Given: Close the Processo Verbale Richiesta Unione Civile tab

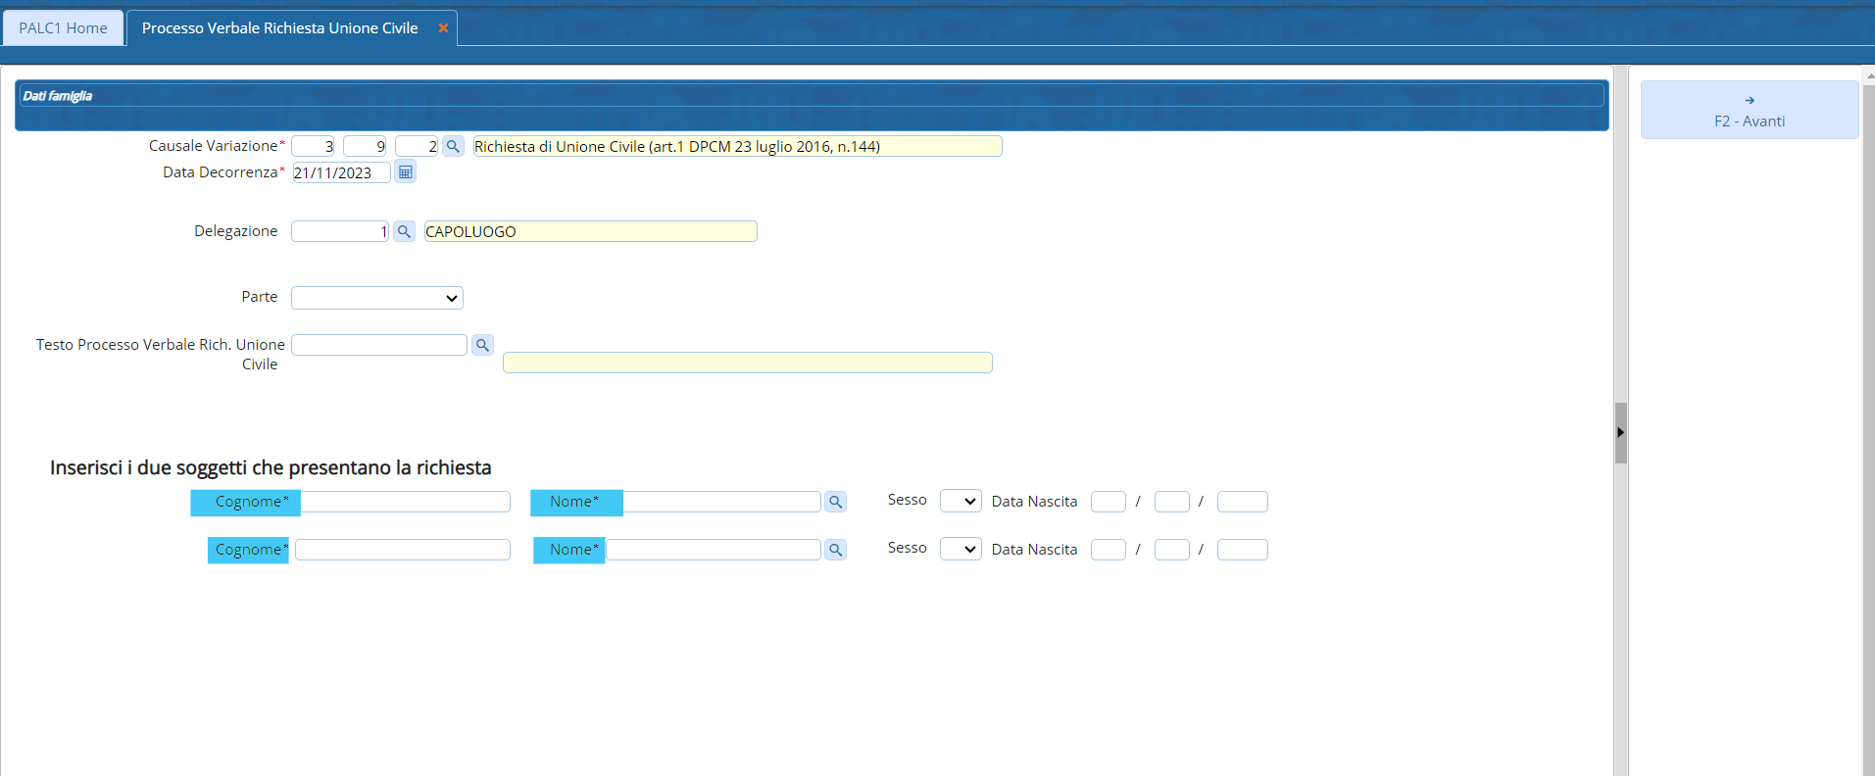Looking at the screenshot, I should (443, 28).
